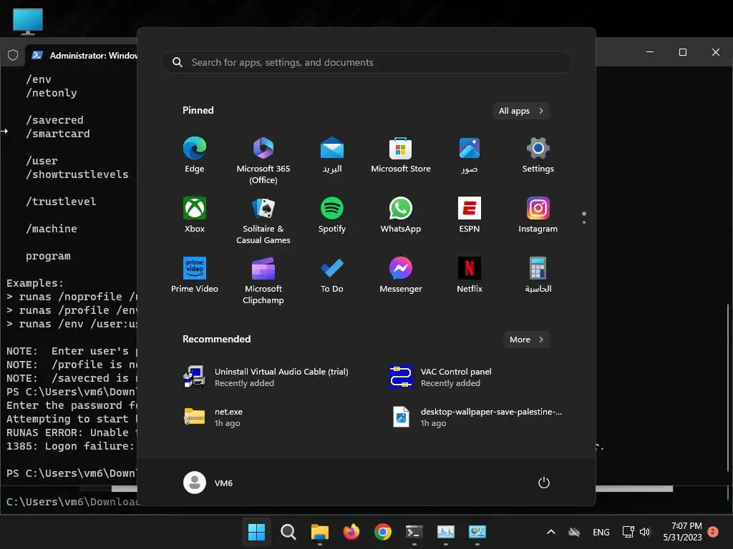Show More recommended items
This screenshot has width=733, height=549.
526,340
